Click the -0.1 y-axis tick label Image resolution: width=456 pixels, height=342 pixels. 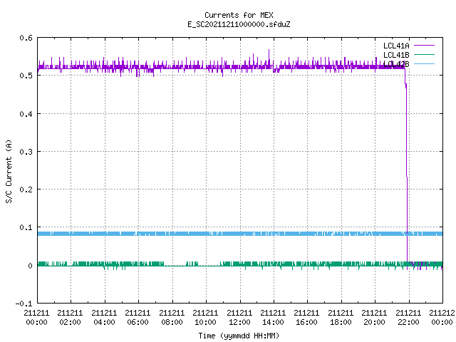(24, 304)
